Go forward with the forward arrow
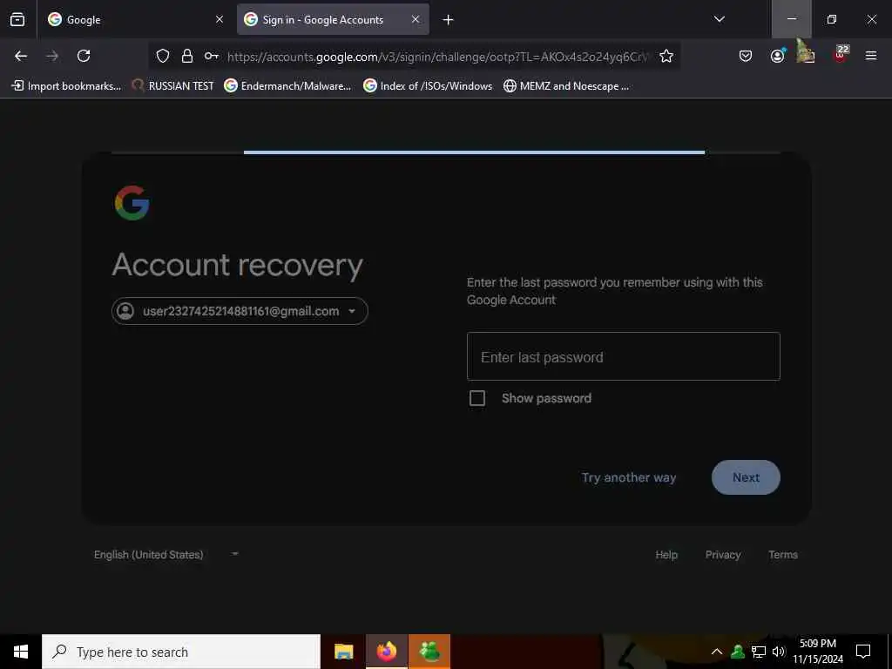Viewport: 892px width, 669px height. (x=52, y=56)
